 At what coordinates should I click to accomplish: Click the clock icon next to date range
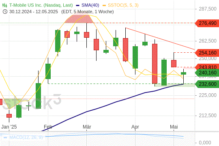tap(5, 12)
